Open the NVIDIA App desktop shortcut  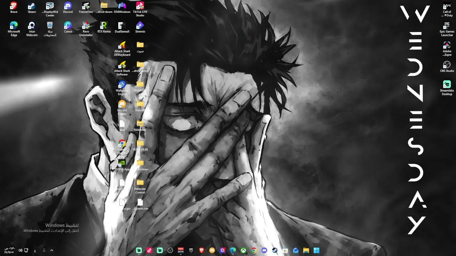[x=122, y=165]
